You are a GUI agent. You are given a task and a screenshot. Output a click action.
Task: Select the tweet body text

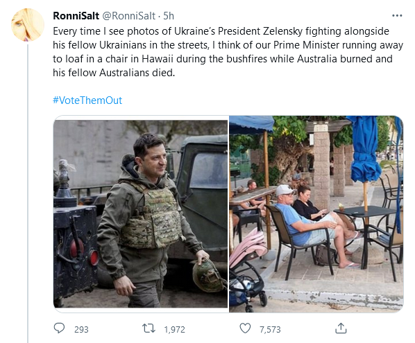click(228, 52)
